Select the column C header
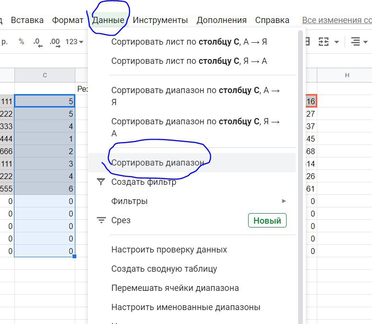 point(45,75)
